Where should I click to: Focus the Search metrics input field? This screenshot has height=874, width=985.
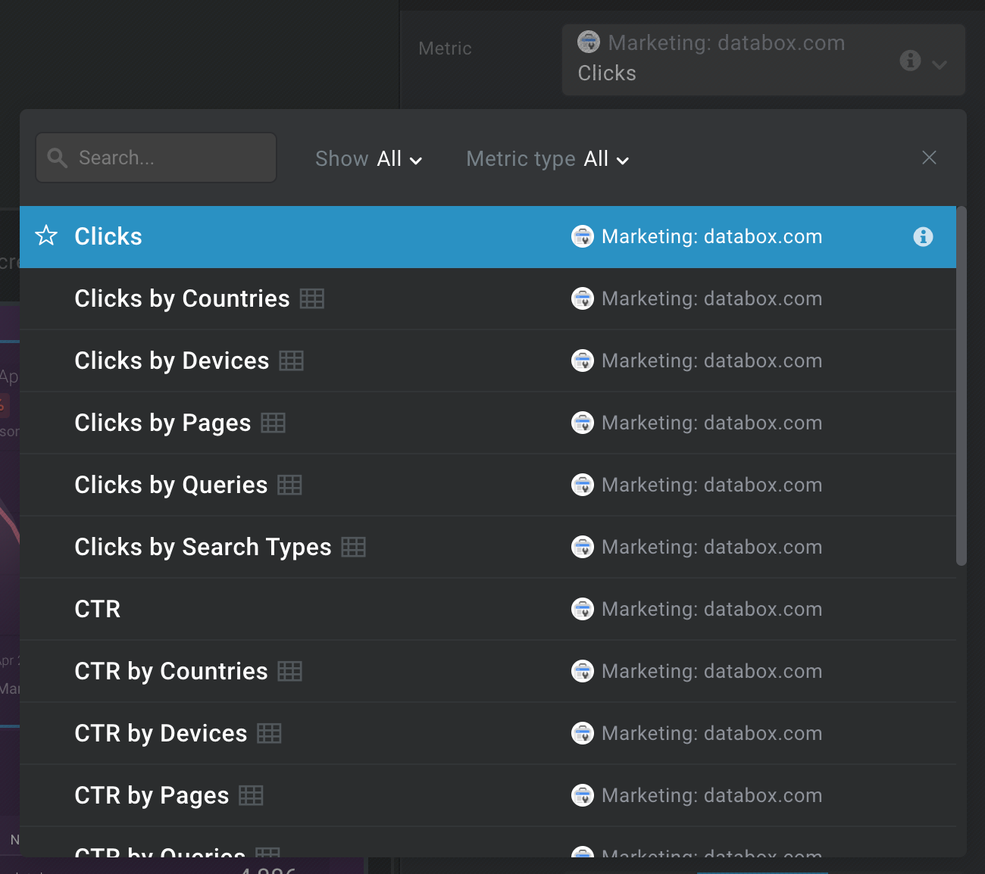click(156, 158)
